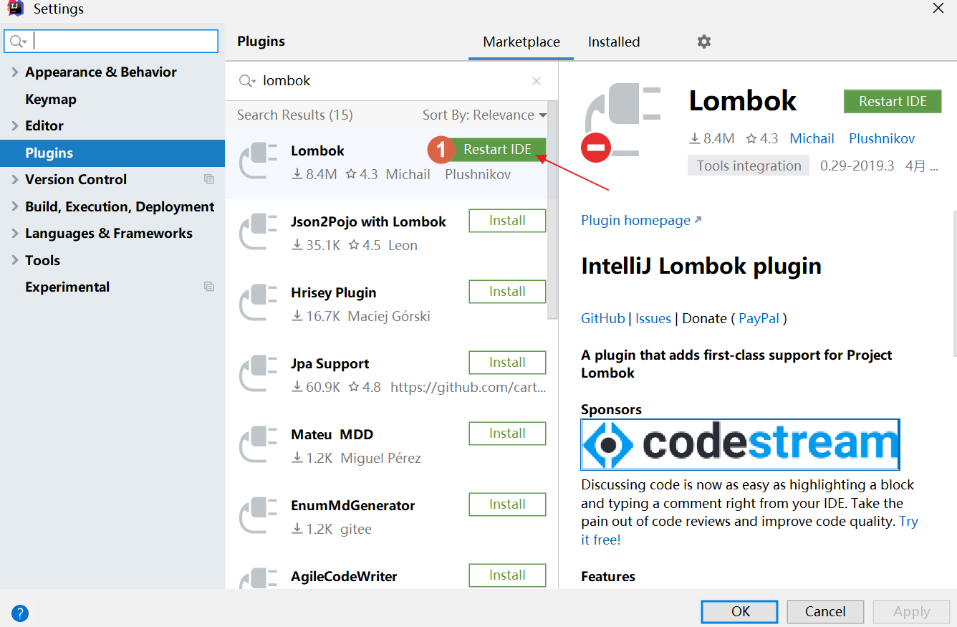This screenshot has height=627, width=957.
Task: Click the plugin search magnifier icon
Action: pyautogui.click(x=247, y=81)
